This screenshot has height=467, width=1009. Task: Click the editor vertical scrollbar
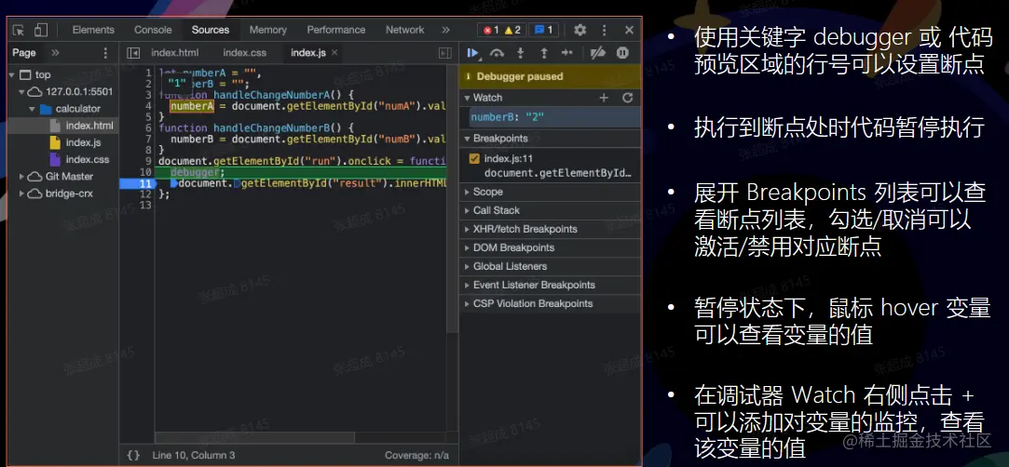pyautogui.click(x=453, y=198)
